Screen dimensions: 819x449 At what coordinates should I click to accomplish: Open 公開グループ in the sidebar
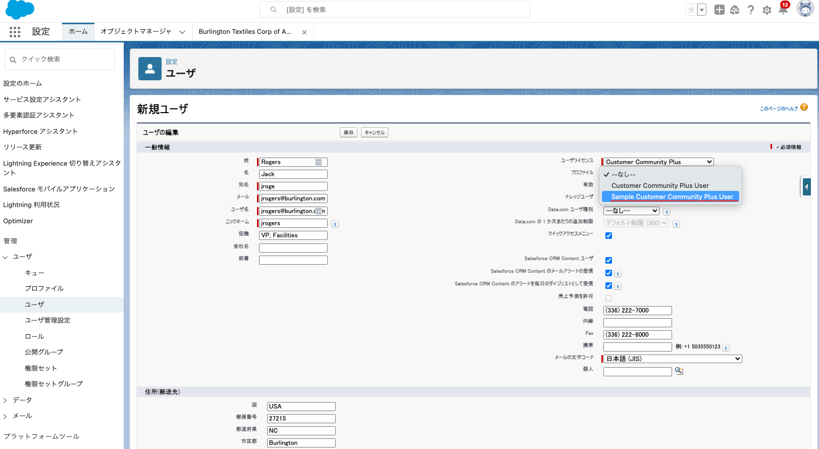(x=44, y=352)
